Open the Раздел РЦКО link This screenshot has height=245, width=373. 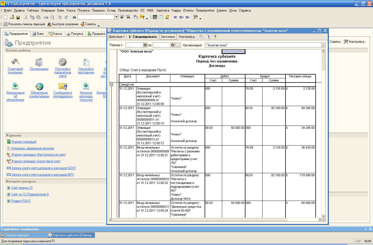pos(21,201)
